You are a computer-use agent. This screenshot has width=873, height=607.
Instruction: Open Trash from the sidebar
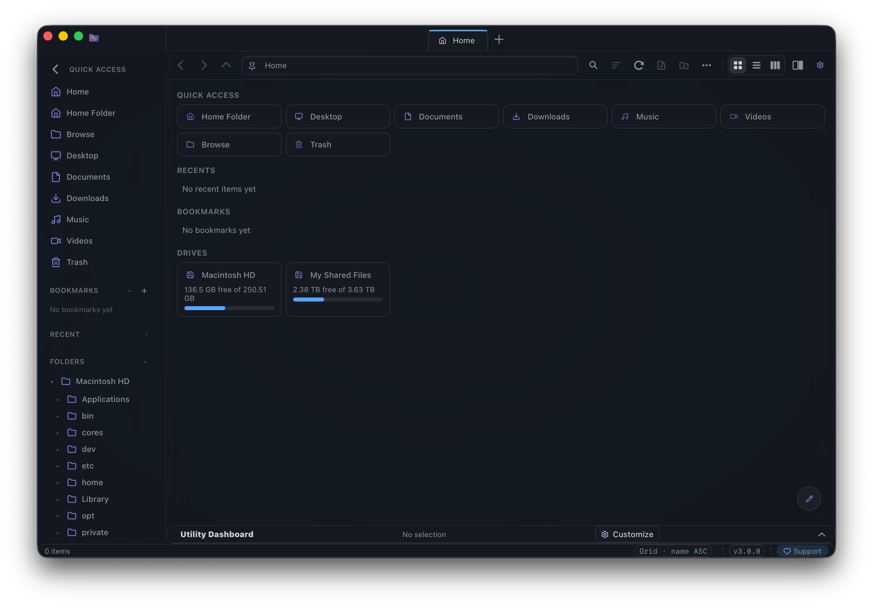click(99, 262)
